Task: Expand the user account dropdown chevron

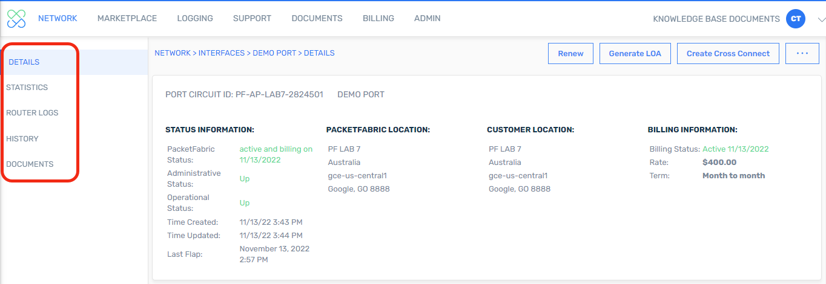Action: [821, 19]
